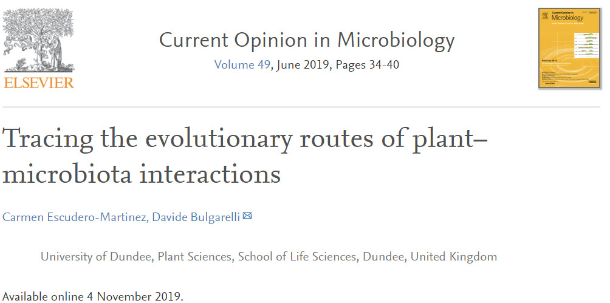Click 'School of Life Sciences' affiliation text

click(296, 256)
